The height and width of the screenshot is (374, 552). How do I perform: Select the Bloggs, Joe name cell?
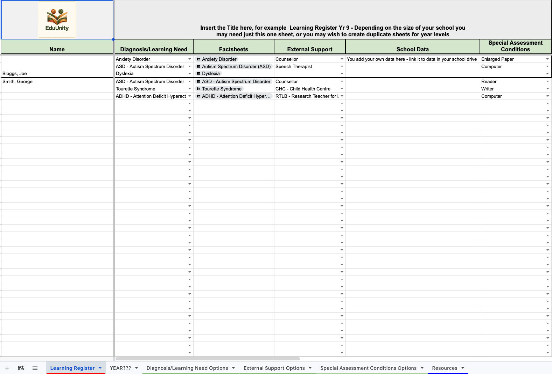tap(57, 66)
